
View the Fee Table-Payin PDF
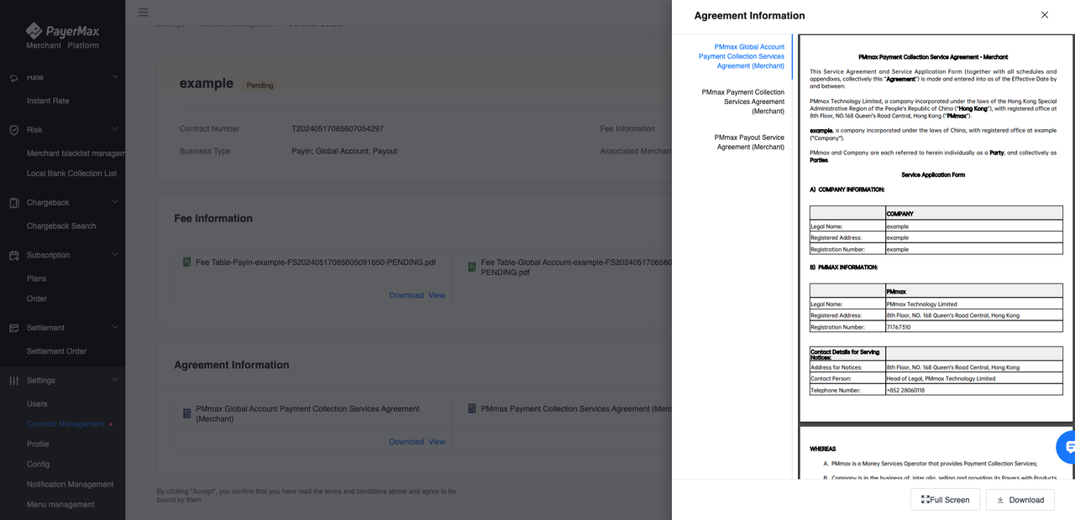coord(437,295)
